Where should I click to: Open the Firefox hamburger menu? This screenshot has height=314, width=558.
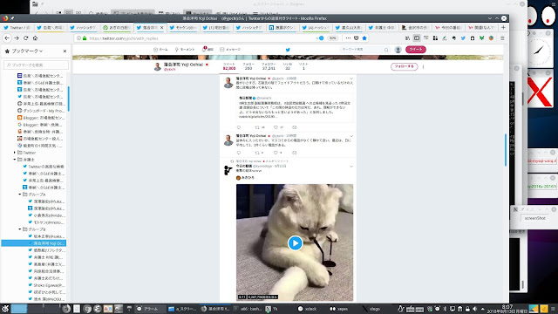click(502, 38)
